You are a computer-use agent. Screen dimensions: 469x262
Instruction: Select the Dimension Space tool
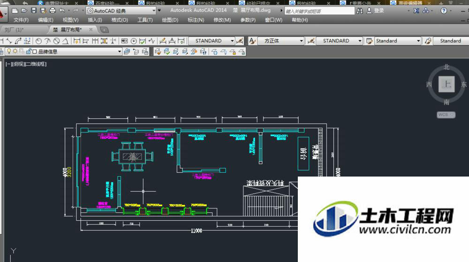pyautogui.click(x=104, y=41)
